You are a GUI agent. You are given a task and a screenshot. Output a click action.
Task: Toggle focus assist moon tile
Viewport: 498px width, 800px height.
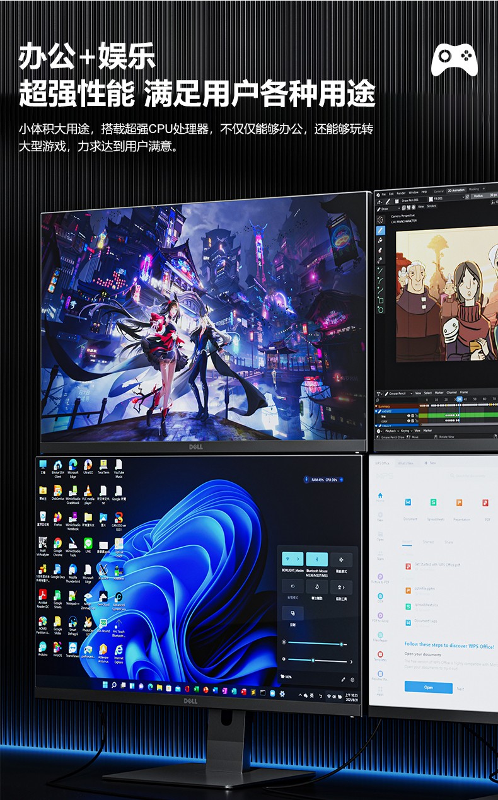pyautogui.click(x=317, y=586)
